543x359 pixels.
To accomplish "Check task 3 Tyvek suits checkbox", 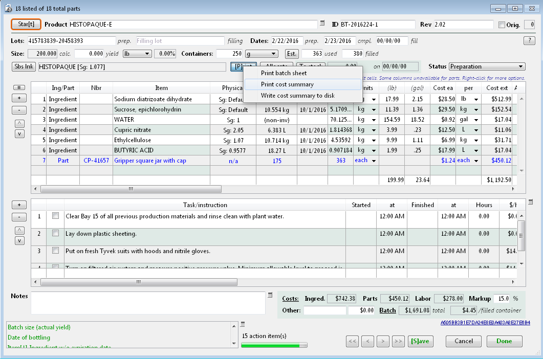I will 55,250.
